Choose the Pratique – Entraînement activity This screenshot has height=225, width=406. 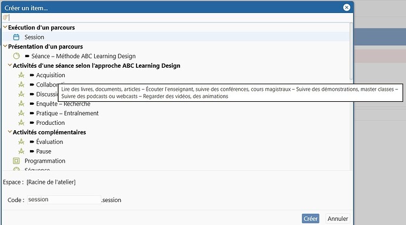click(x=67, y=113)
